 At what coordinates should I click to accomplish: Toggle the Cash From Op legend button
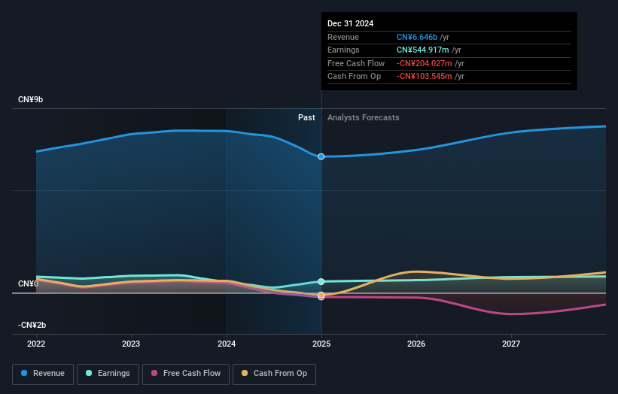[x=274, y=374]
